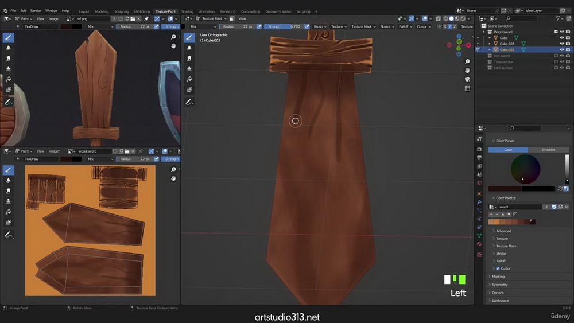The image size is (574, 323).
Task: Click the viewport zoom magnifier icon
Action: click(467, 61)
